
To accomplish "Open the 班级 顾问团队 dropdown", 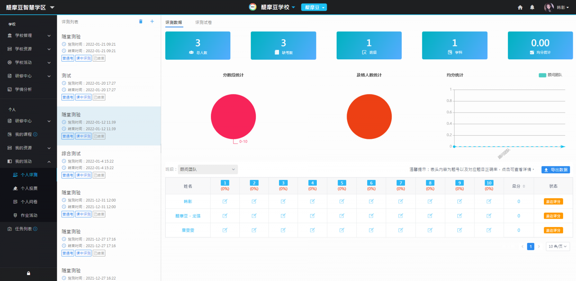I will [208, 169].
